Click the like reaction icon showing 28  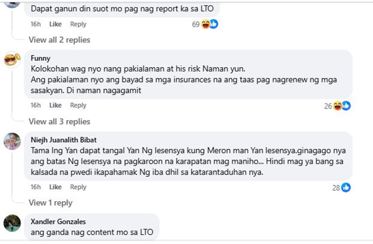pyautogui.click(x=346, y=187)
